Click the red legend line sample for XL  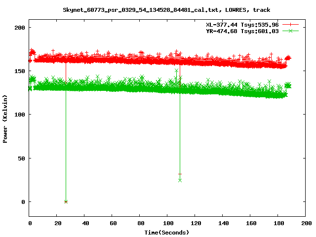290,25
